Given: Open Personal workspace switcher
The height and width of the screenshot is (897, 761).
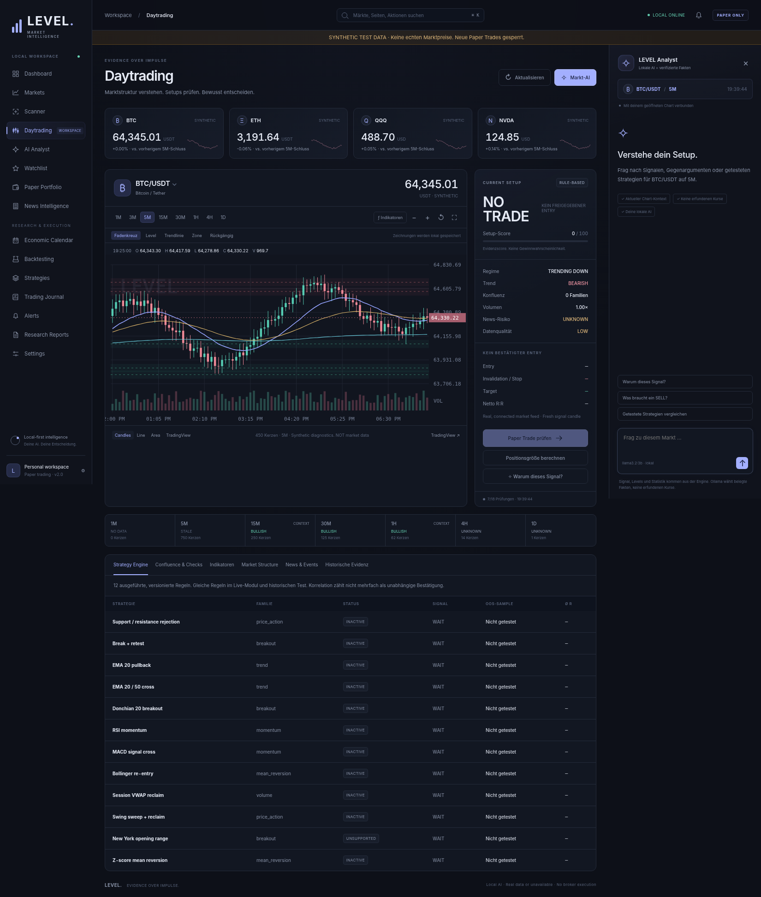Looking at the screenshot, I should click(46, 470).
